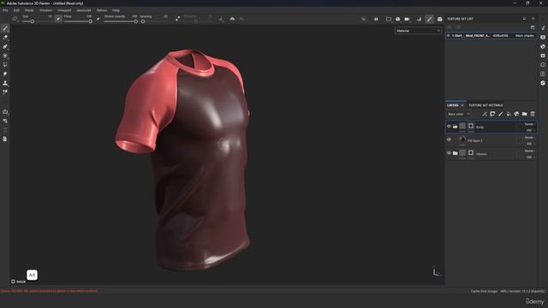Select the Polygon fill tool

(x=5, y=56)
